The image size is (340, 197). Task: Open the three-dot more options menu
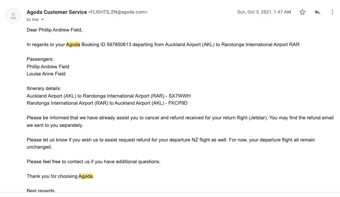[x=332, y=12]
